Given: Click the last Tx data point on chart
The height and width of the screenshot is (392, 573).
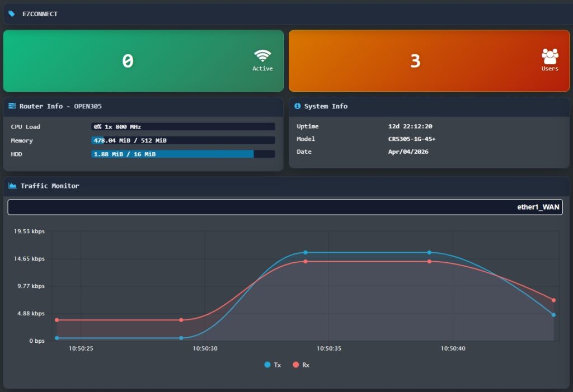Looking at the screenshot, I should pos(553,315).
